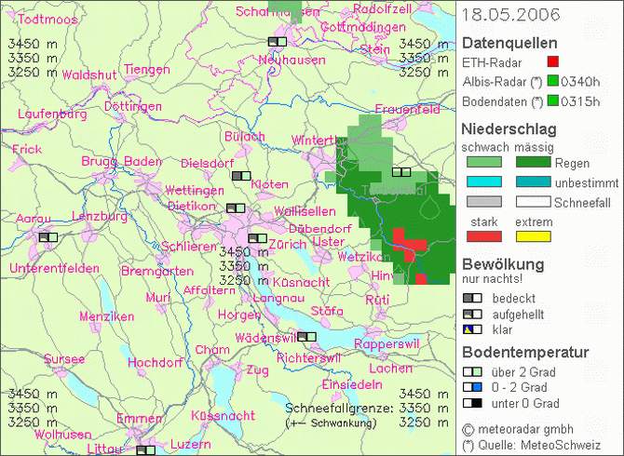
Task: Click the dark green 'mässig' Regen swatch
Action: [534, 162]
